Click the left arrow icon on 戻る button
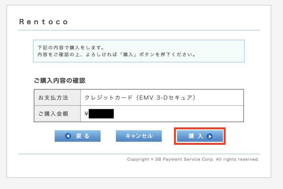 tap(68, 136)
